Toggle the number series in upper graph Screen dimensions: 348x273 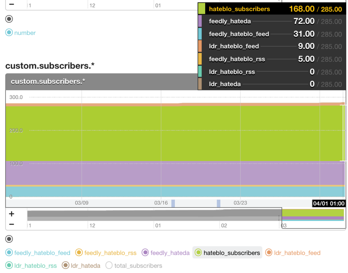[20, 33]
